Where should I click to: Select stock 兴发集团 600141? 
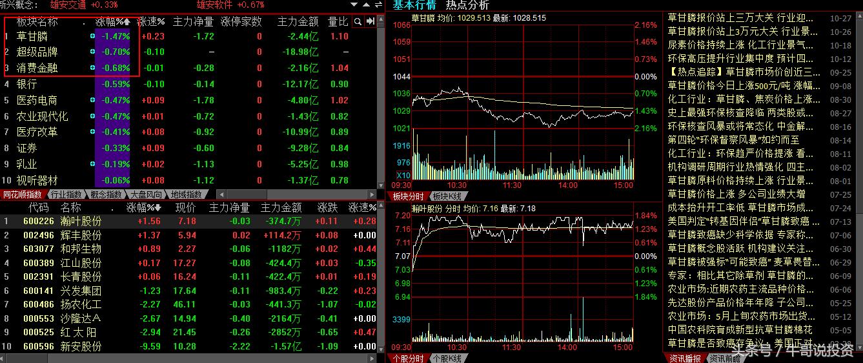(x=188, y=291)
